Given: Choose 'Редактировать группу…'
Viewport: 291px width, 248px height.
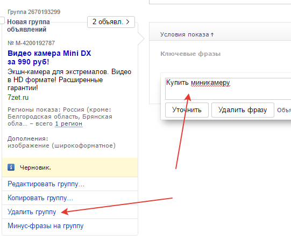Looking at the screenshot, I should pos(46,184).
